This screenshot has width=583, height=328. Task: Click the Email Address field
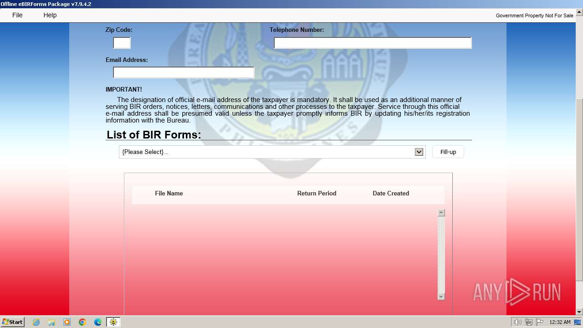pos(184,72)
